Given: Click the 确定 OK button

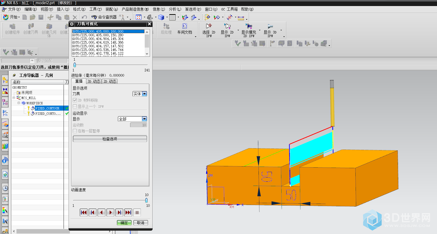Looking at the screenshot, I should coord(124,223).
